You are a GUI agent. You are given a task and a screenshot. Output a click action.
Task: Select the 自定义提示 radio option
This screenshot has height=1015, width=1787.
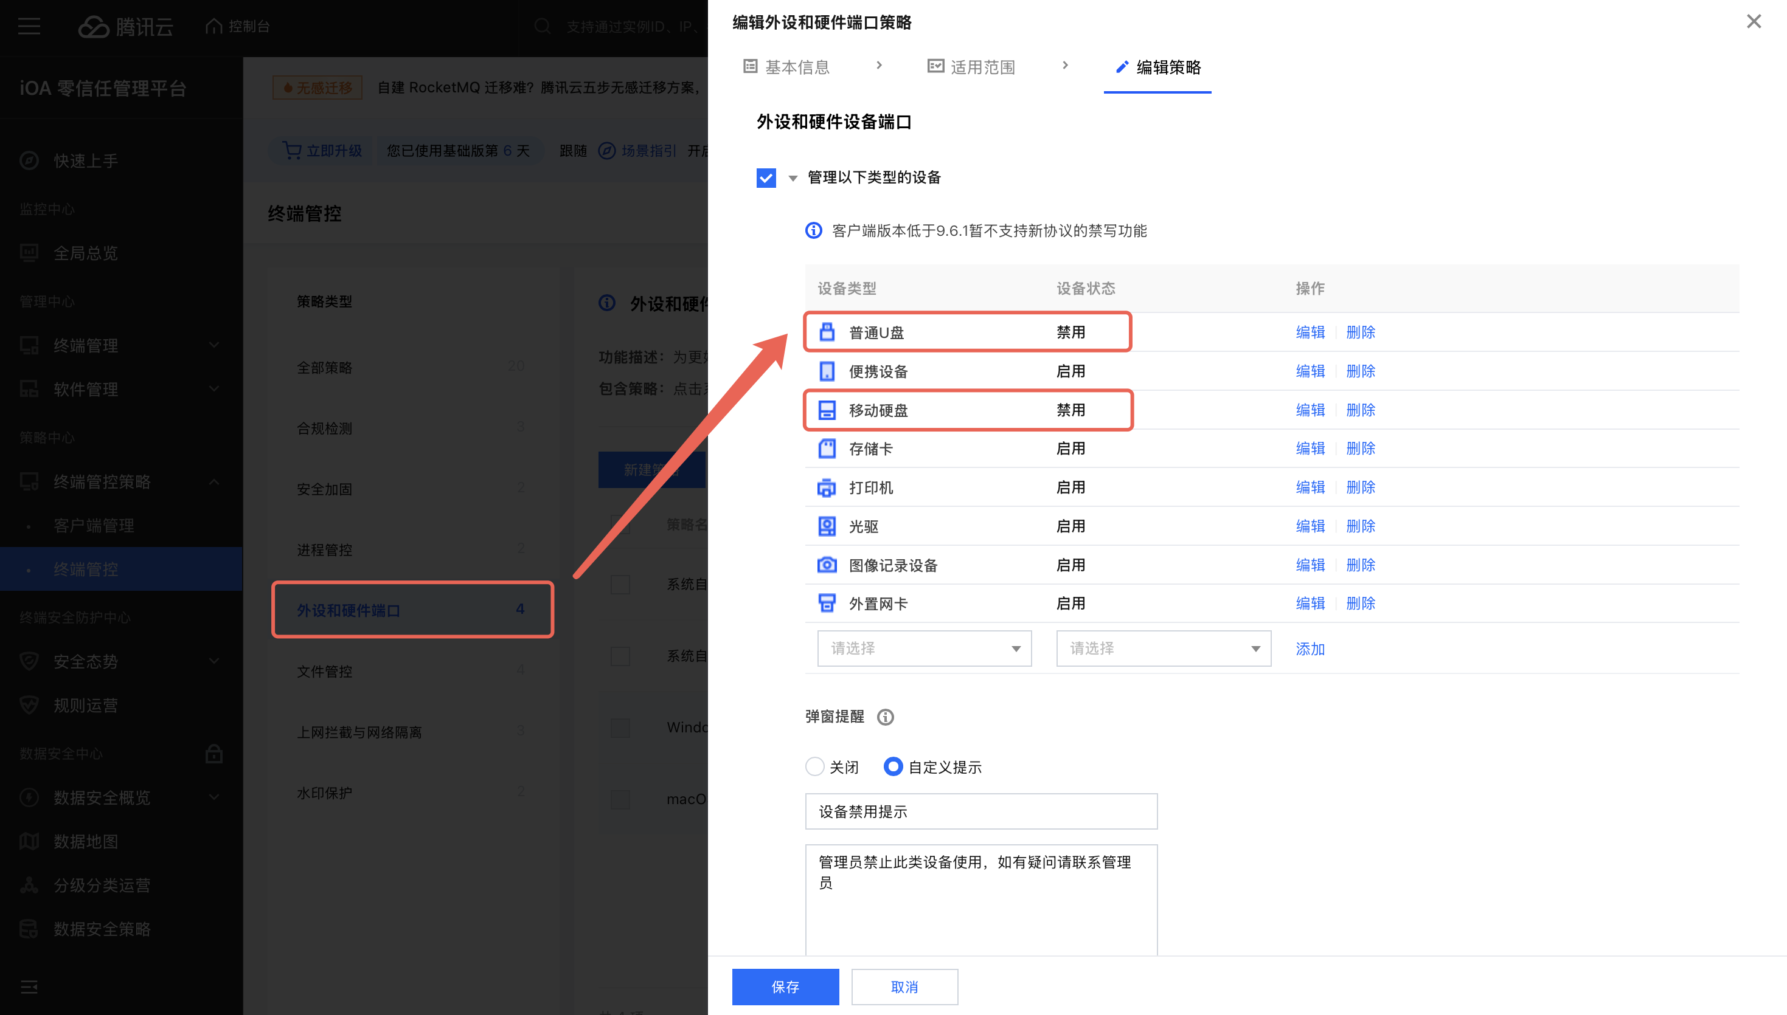pyautogui.click(x=893, y=767)
